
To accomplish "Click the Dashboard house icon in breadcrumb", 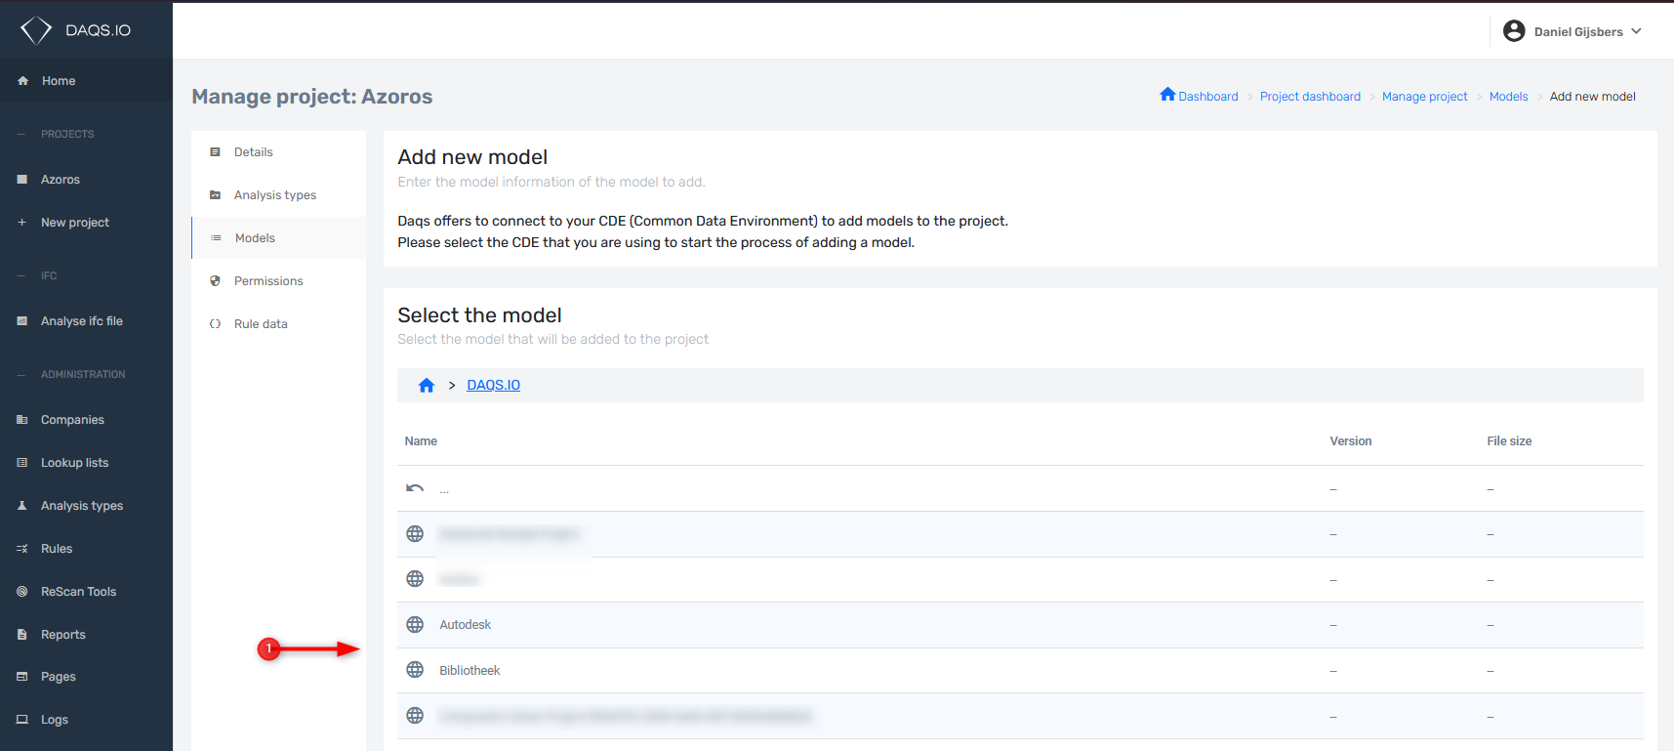I will point(1167,95).
